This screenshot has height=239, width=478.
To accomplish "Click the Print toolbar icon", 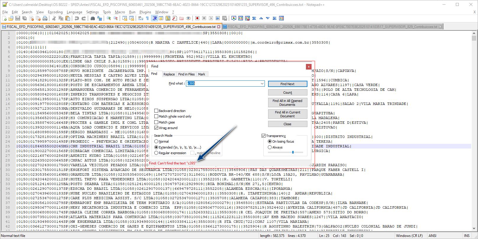I will 45,18.
